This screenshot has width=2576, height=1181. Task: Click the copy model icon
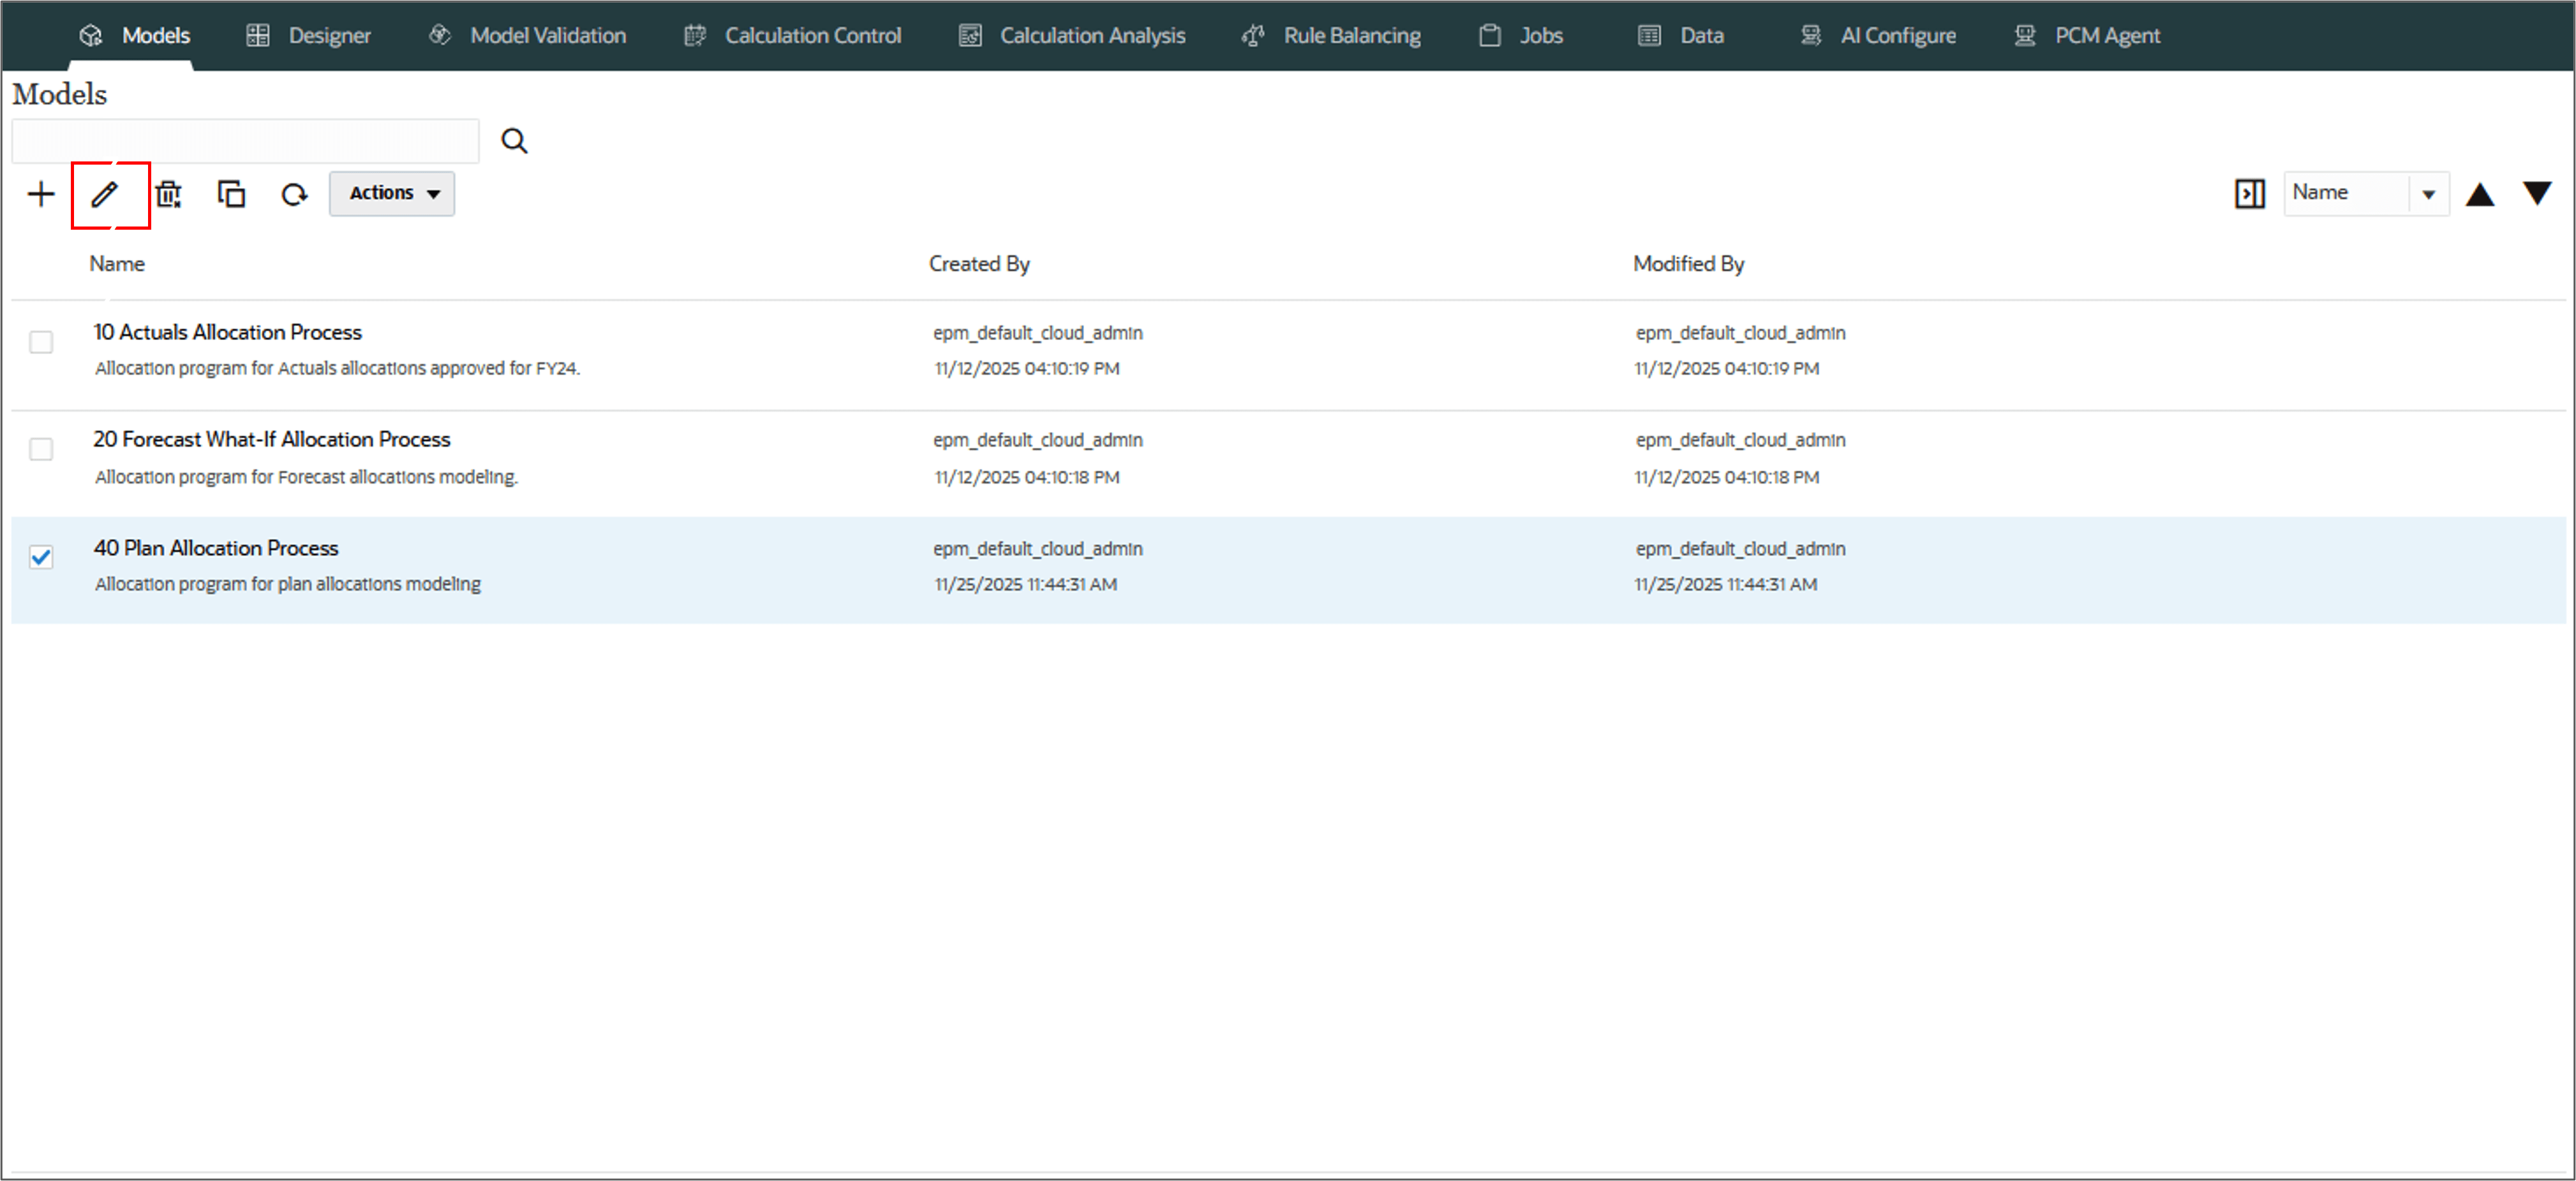point(231,194)
